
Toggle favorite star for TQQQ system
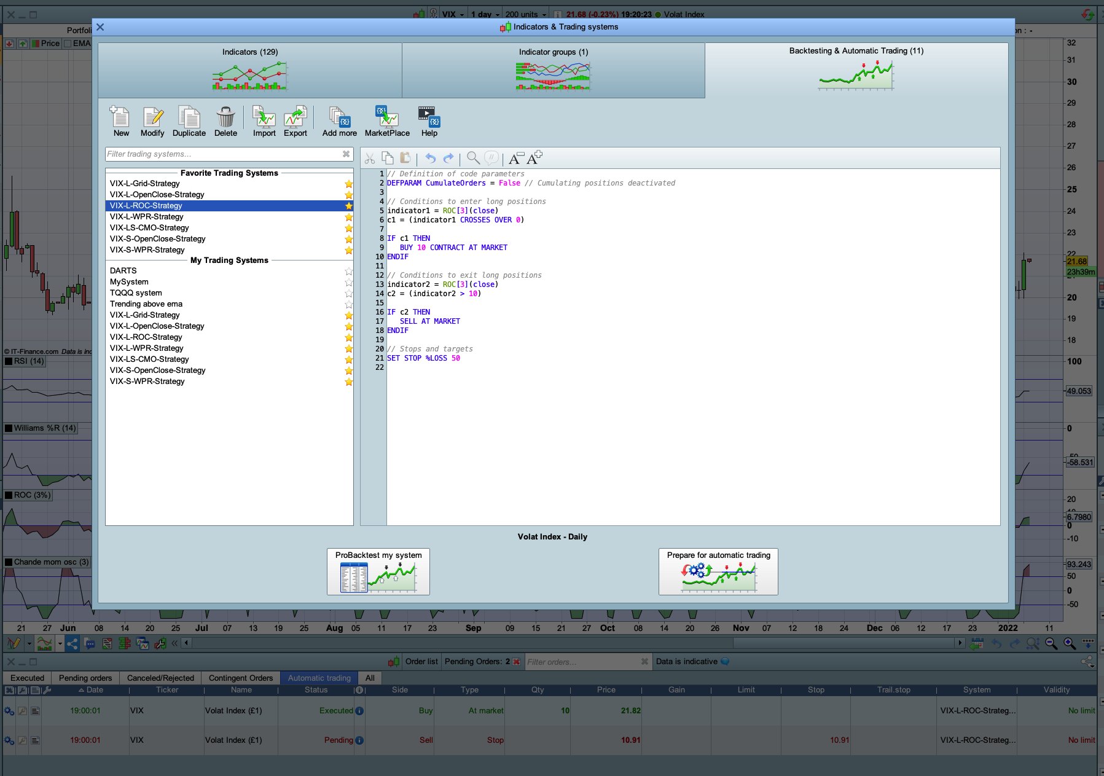coord(348,293)
